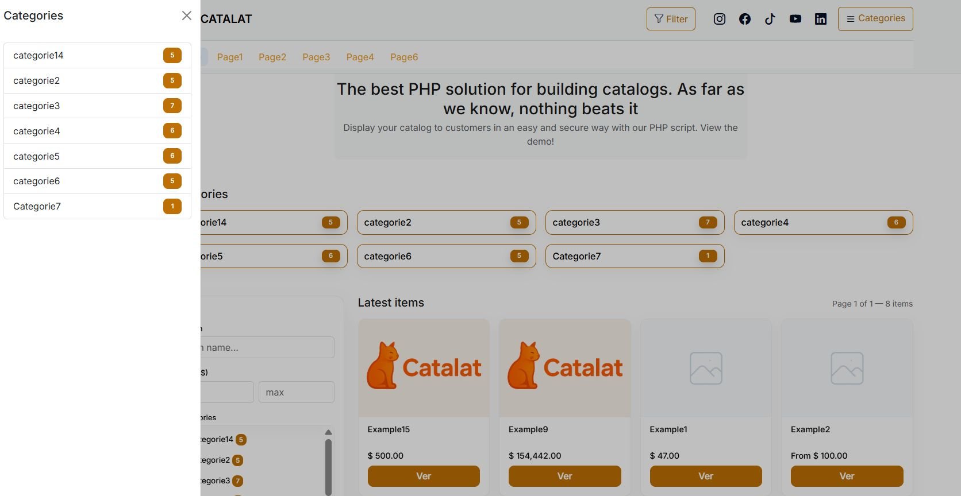Click the max price input field
The image size is (961, 496).
[296, 392]
